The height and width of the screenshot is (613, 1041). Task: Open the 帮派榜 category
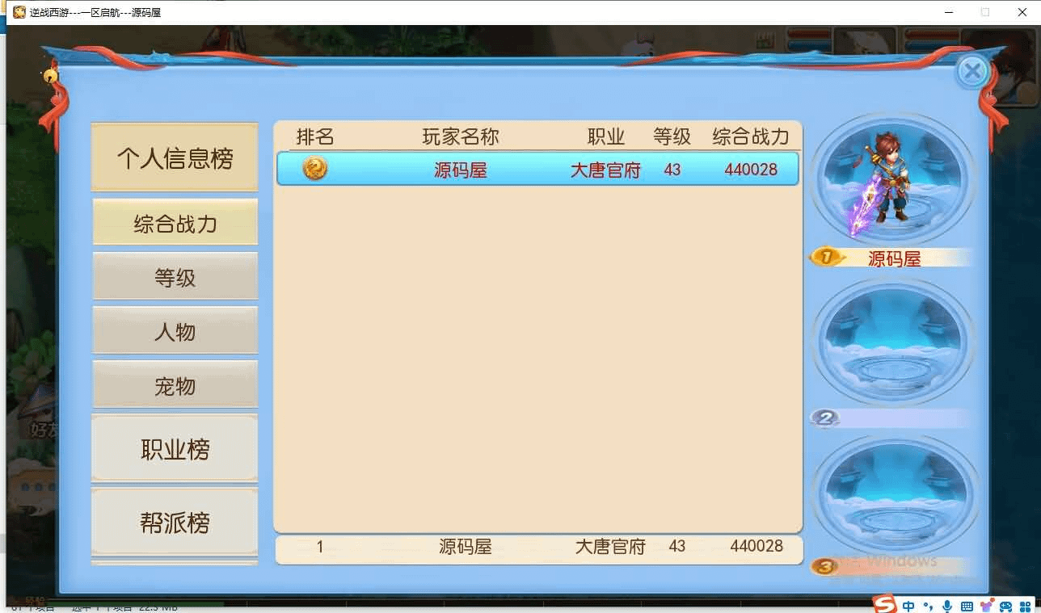point(175,523)
